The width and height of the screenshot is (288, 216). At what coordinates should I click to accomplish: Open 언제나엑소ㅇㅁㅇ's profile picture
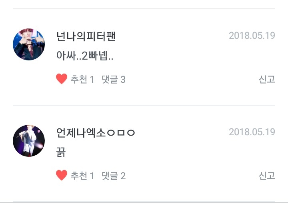point(29,140)
